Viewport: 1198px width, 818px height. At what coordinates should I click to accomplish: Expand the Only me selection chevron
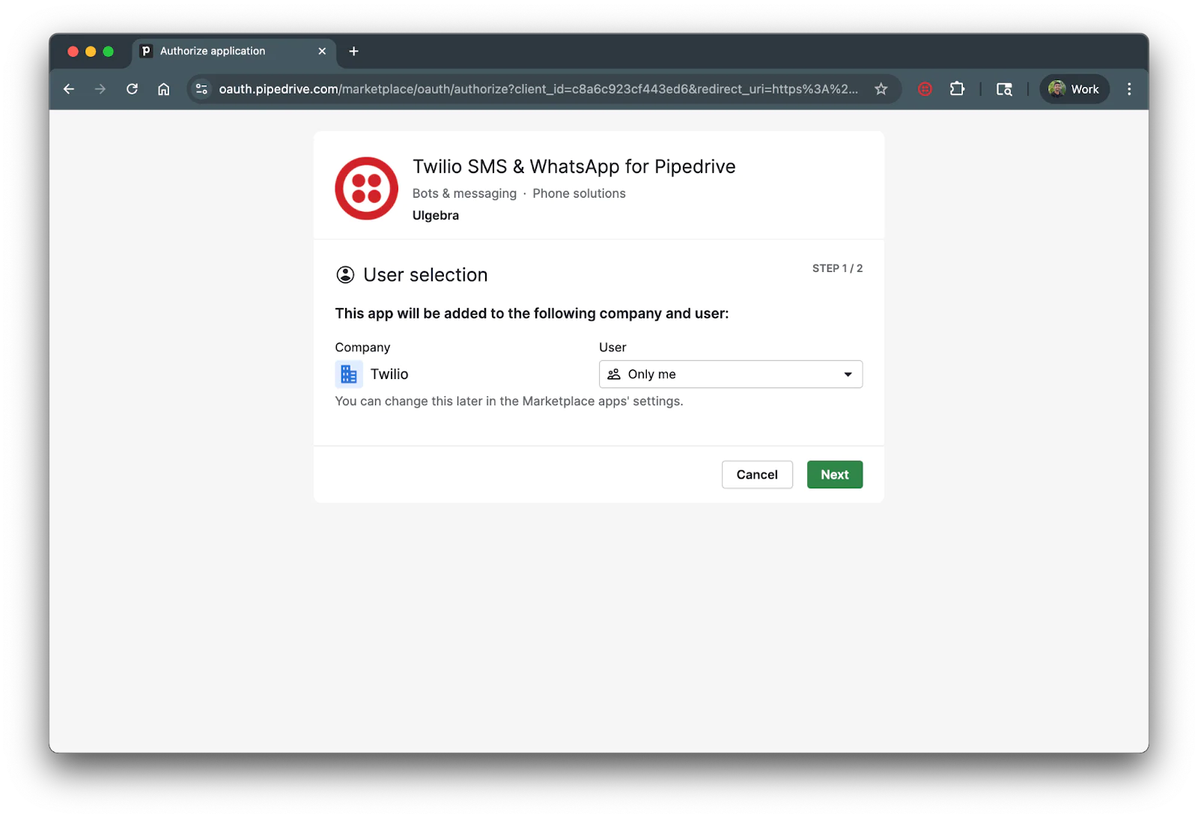pos(847,374)
